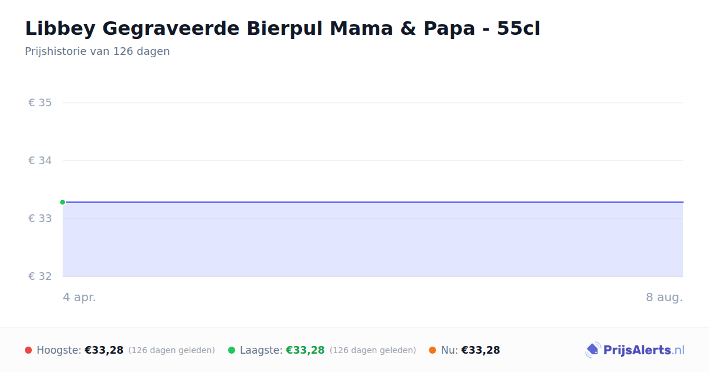
Task: Select the € 32 y-axis label
Action: [x=40, y=276]
